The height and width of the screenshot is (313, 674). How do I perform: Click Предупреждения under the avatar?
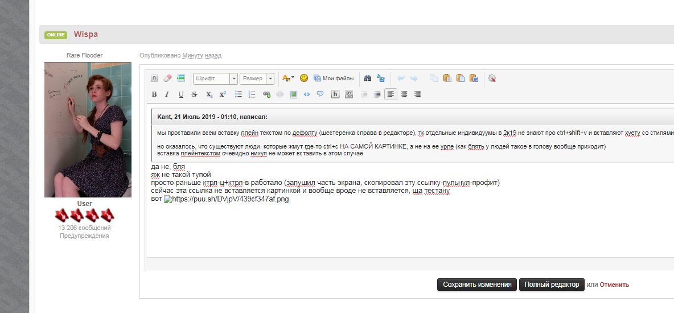pyautogui.click(x=84, y=236)
